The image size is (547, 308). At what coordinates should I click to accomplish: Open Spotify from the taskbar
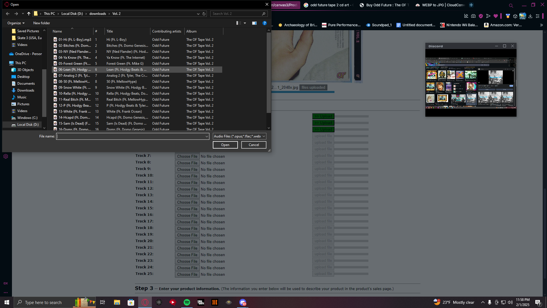pos(187,302)
